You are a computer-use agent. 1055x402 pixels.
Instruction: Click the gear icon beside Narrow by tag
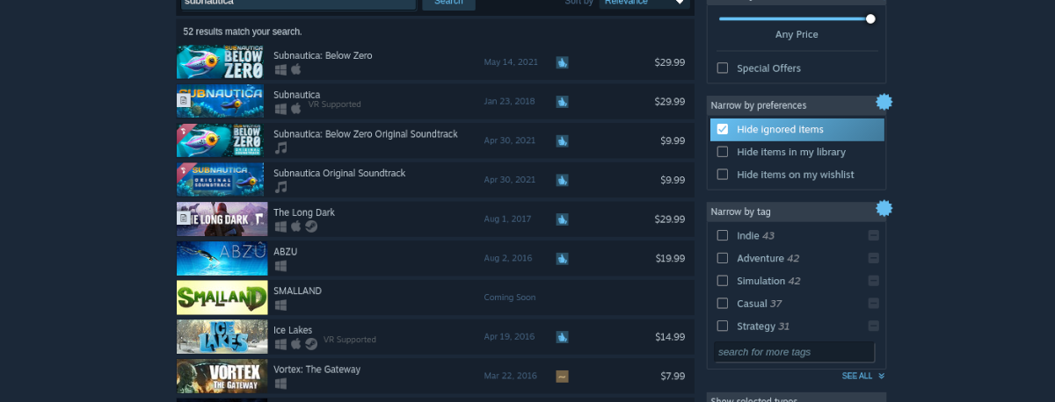pyautogui.click(x=884, y=209)
